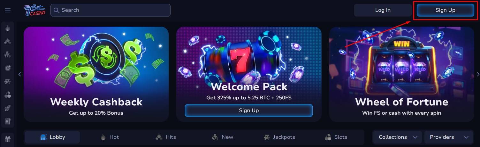Open the hamburger menu
This screenshot has height=147, width=480.
[x=8, y=10]
